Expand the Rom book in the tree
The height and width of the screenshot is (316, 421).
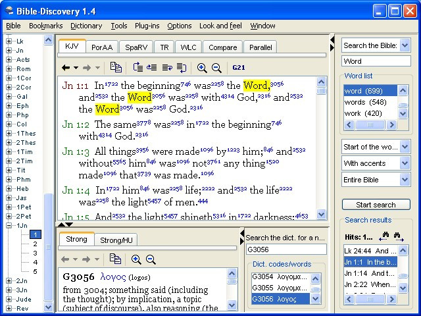coord(9,68)
